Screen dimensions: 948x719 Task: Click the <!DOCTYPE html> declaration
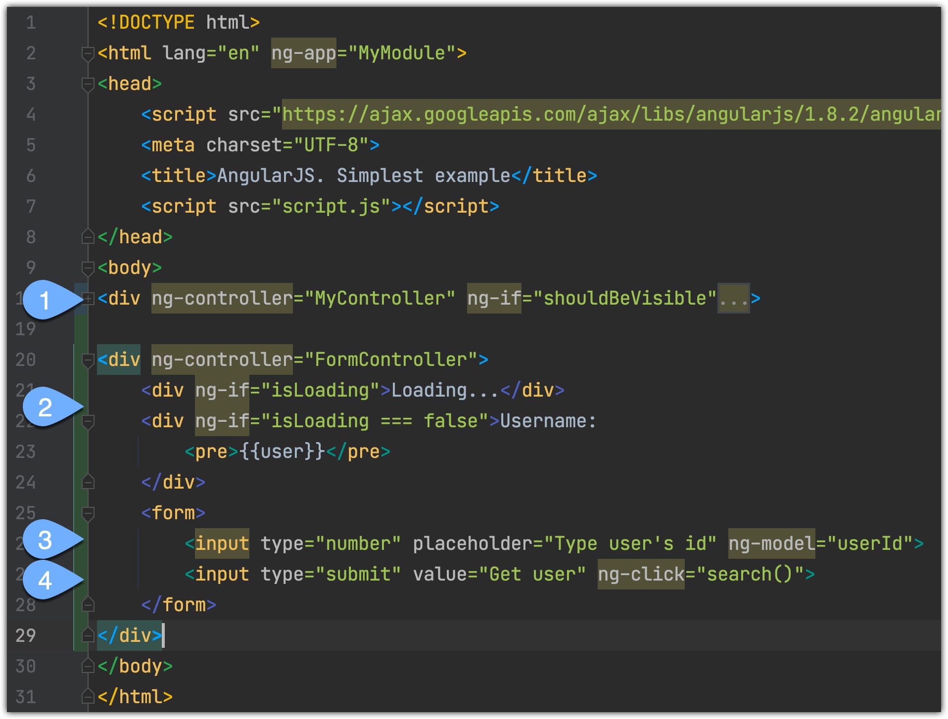coord(179,23)
